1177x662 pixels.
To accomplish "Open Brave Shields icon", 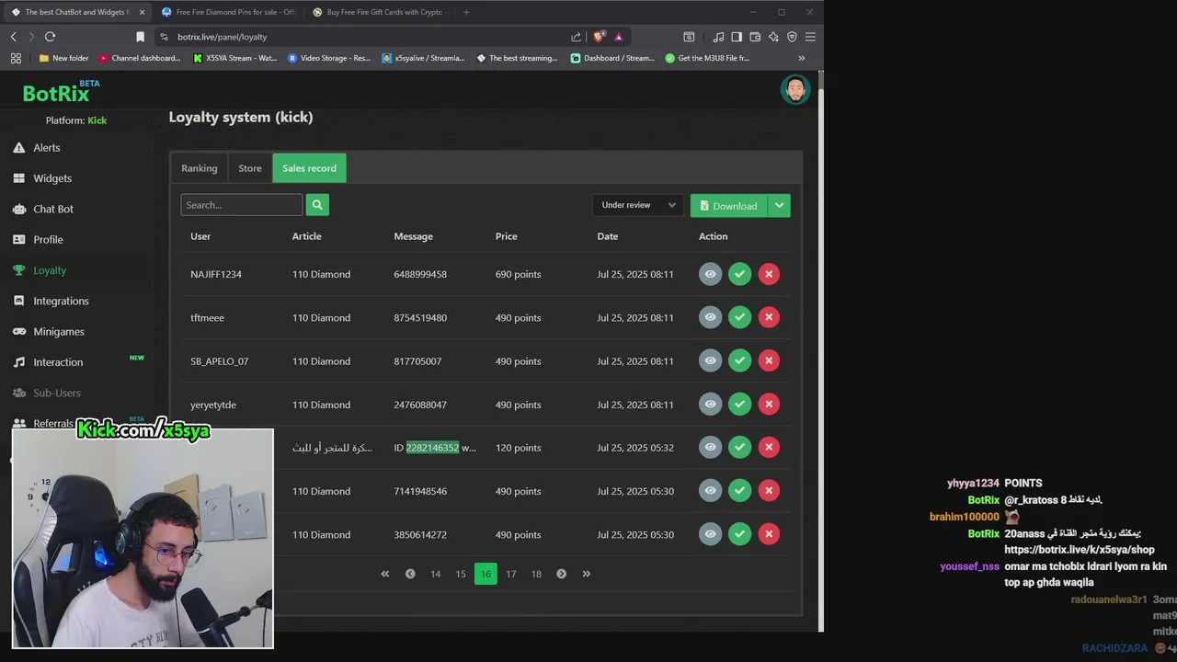I will pos(600,37).
